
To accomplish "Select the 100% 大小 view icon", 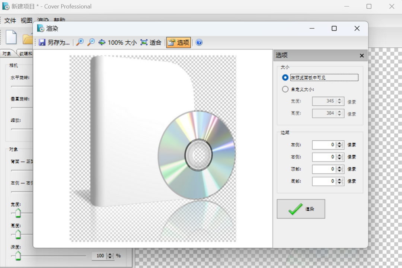I will 101,42.
